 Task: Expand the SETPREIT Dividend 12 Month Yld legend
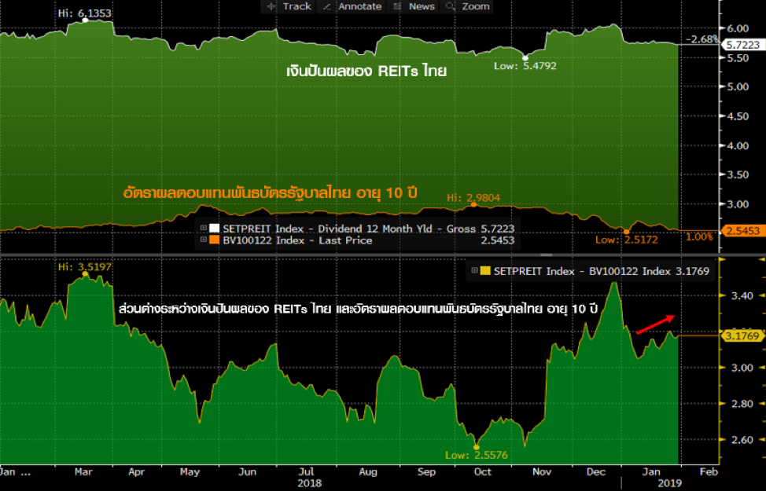[x=204, y=229]
